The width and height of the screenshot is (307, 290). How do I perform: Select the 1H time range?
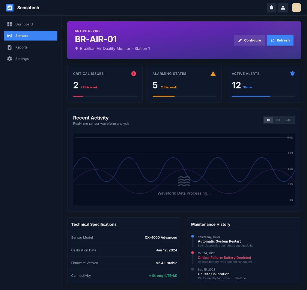268,120
